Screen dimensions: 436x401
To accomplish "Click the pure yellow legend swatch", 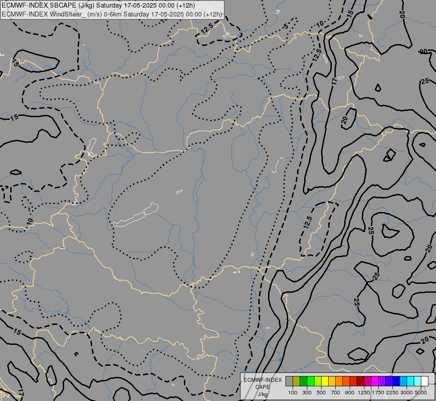I will click(x=325, y=381).
